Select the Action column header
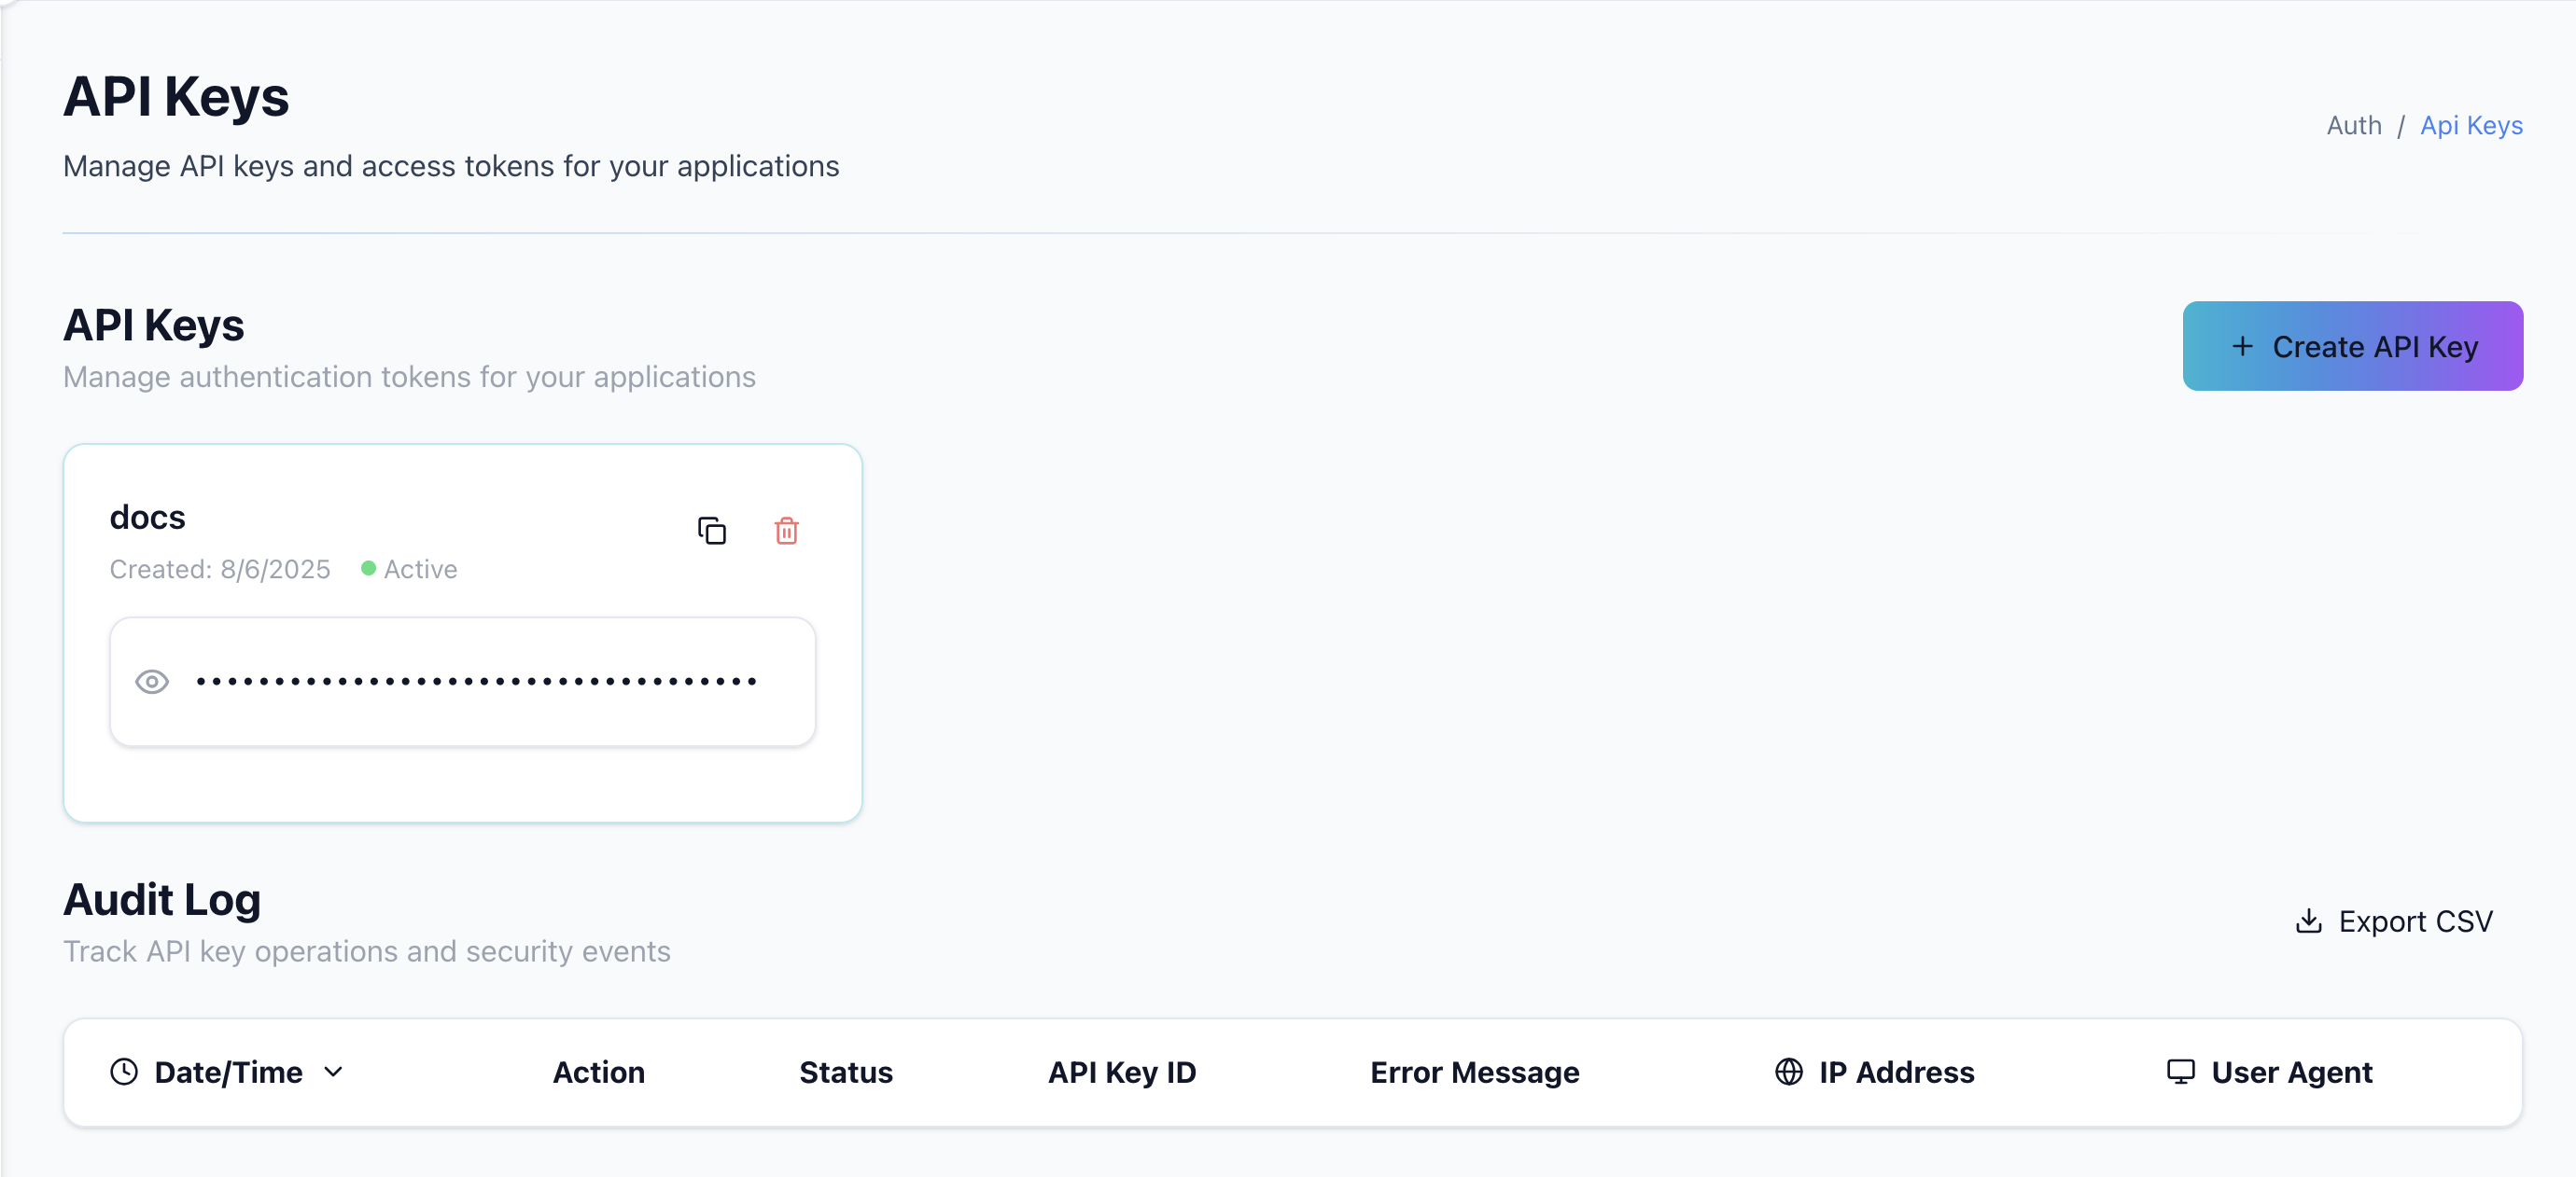Viewport: 2576px width, 1177px height. [x=599, y=1073]
